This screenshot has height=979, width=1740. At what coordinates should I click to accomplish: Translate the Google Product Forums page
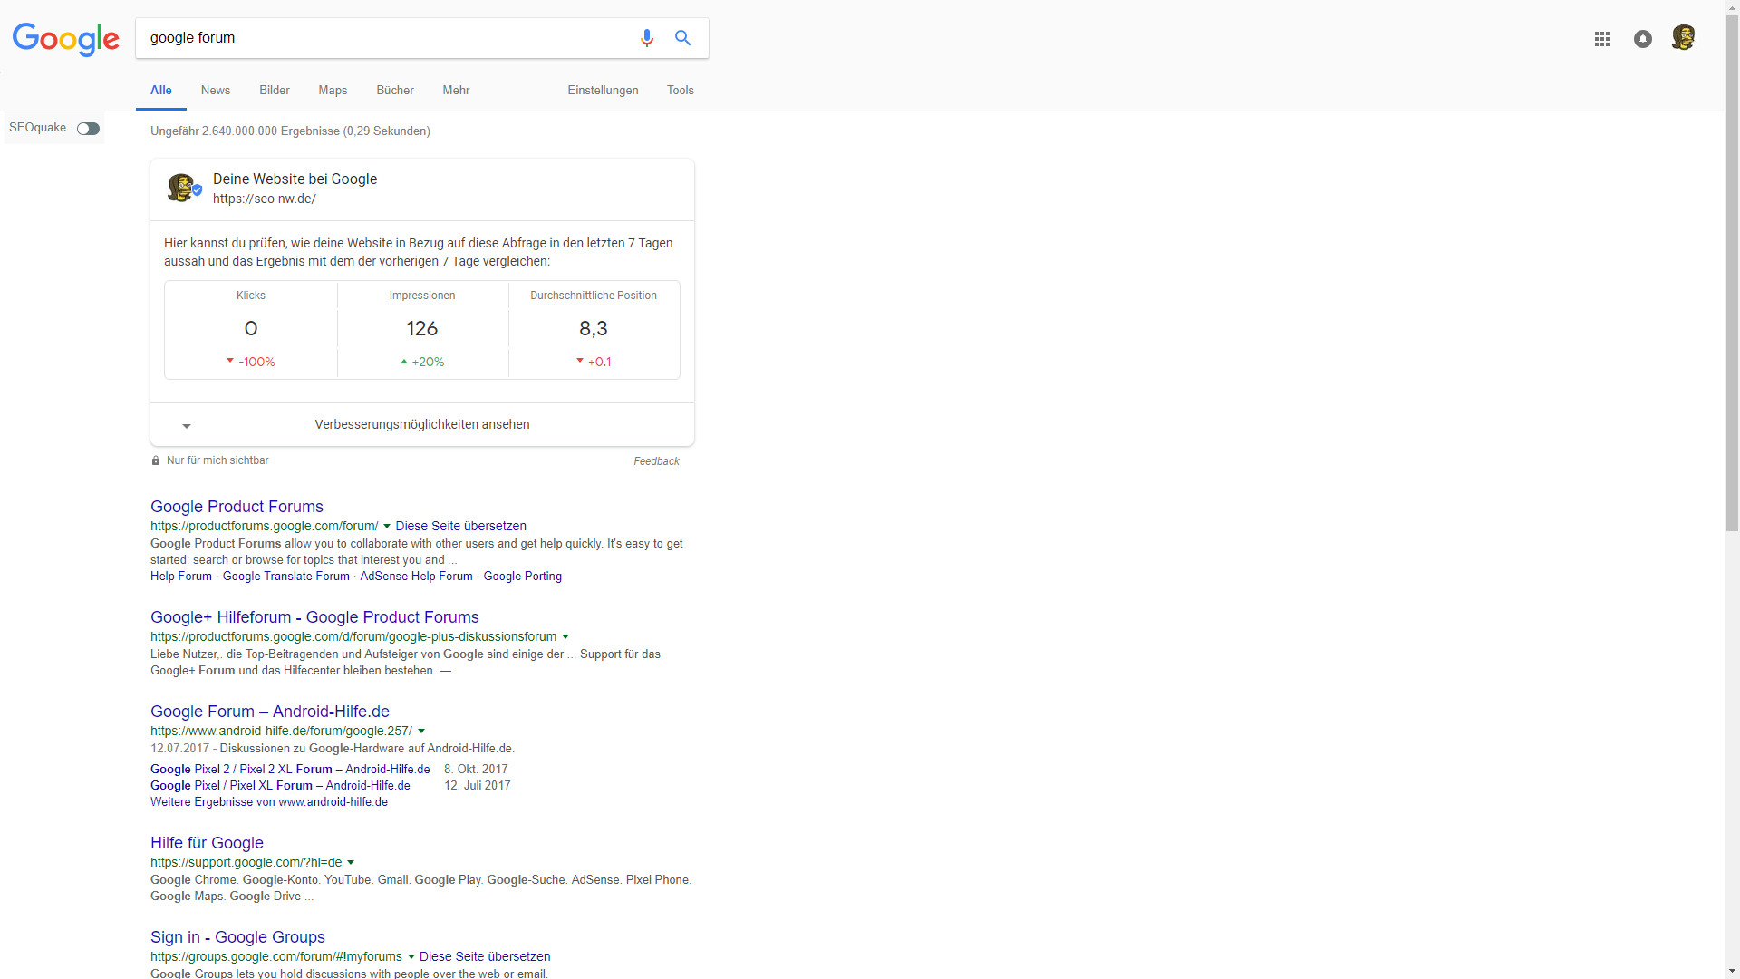click(461, 527)
